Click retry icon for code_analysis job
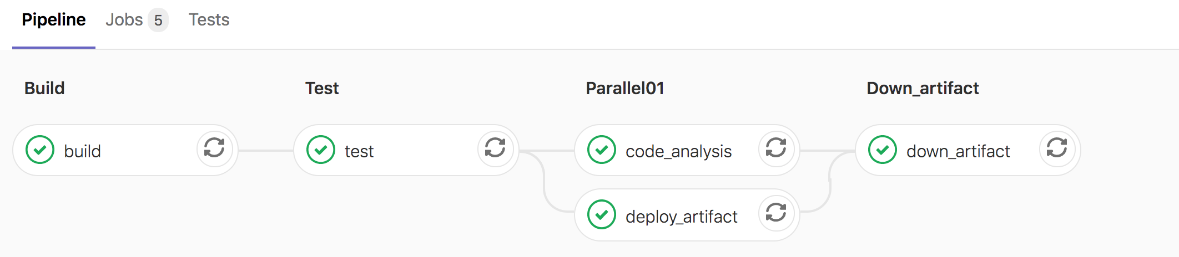 [x=776, y=148]
